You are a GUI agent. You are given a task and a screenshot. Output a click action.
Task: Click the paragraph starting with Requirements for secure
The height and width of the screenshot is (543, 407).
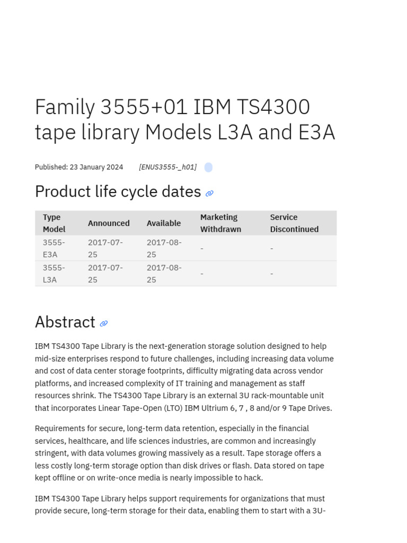pos(179,453)
